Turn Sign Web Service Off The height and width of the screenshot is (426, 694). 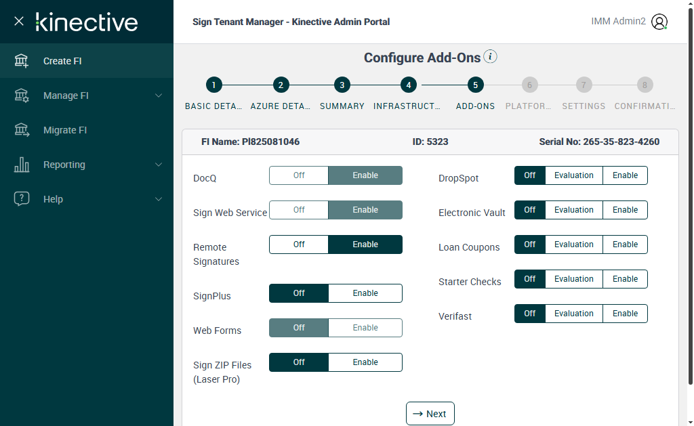tap(299, 210)
